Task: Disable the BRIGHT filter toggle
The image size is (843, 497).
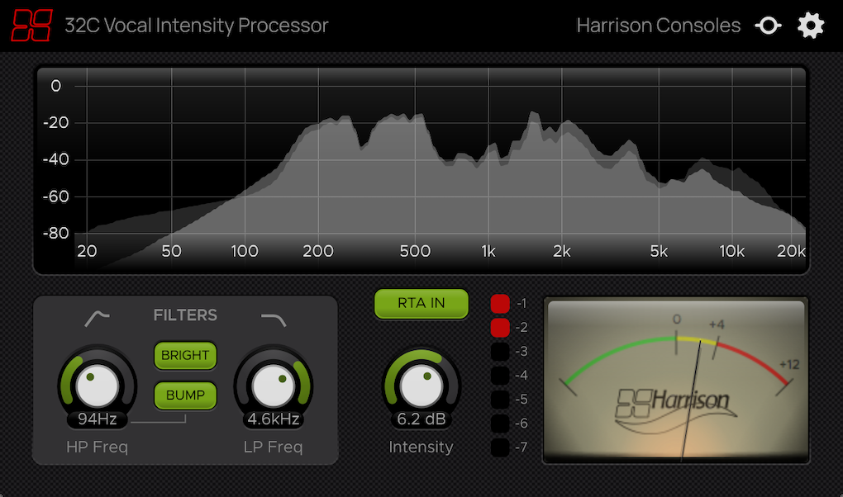Action: point(185,356)
